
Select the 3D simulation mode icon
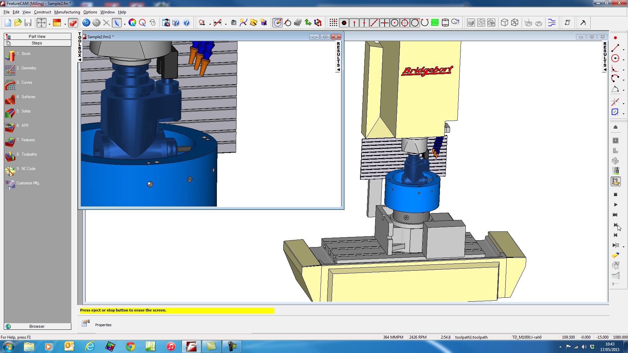tap(615, 161)
